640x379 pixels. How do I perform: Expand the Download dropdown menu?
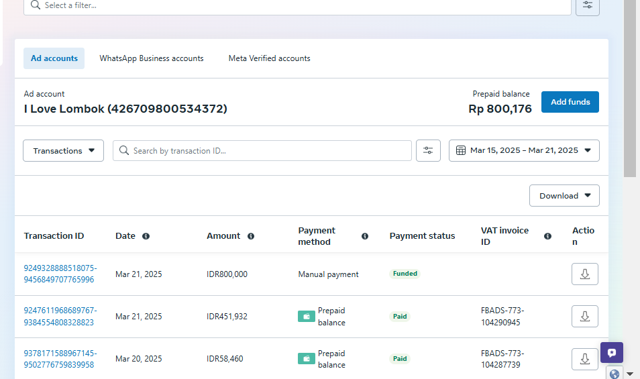pos(564,196)
